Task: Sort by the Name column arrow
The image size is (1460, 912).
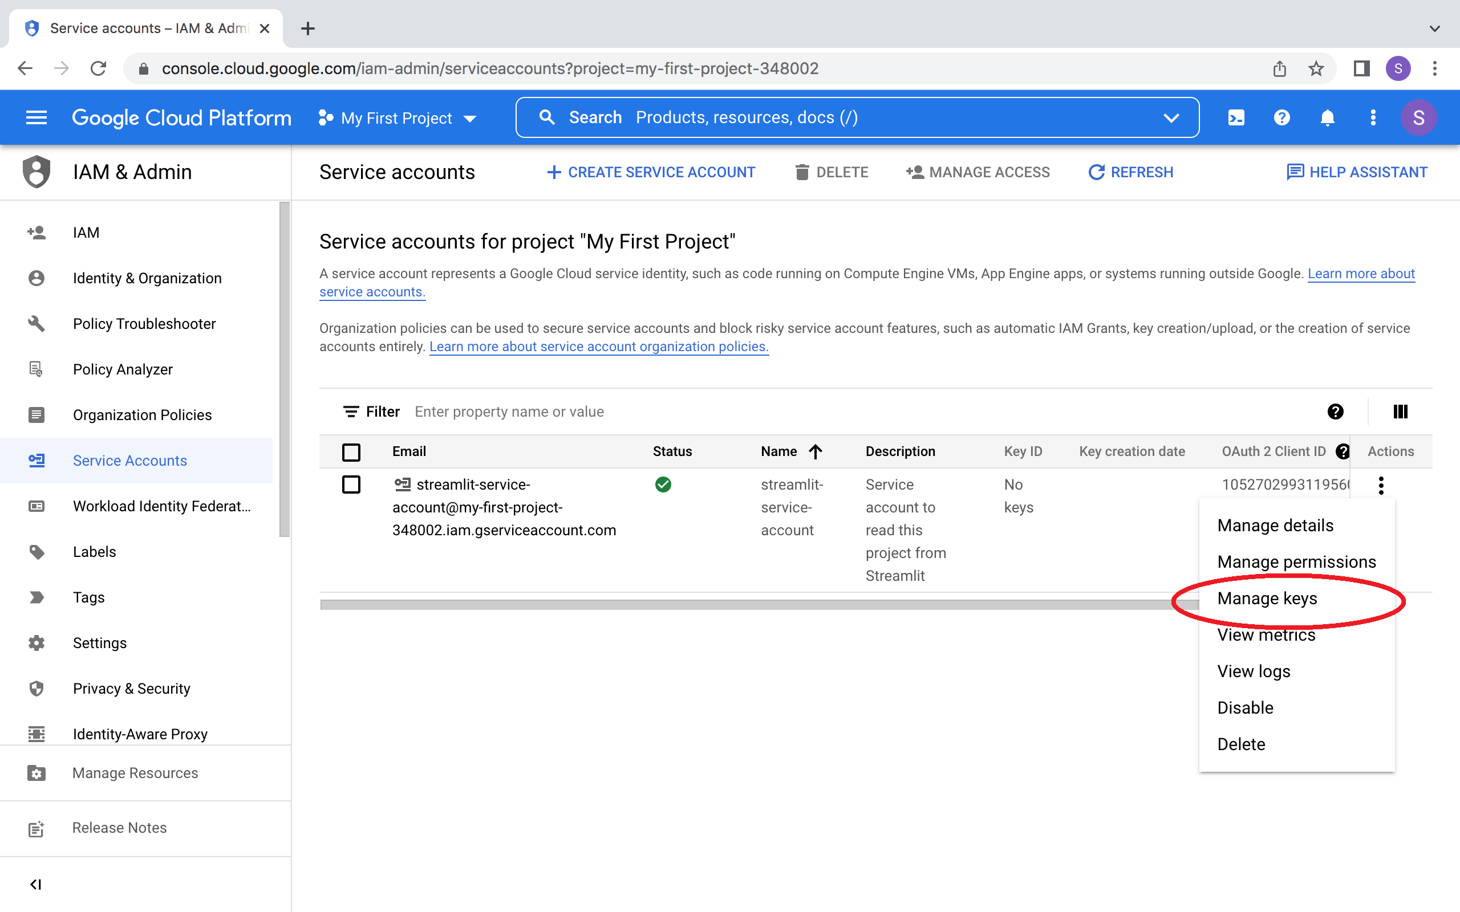Action: 815,452
